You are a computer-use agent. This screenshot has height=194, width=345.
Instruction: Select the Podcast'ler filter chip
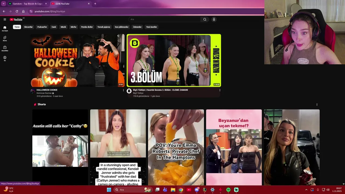click(42, 27)
